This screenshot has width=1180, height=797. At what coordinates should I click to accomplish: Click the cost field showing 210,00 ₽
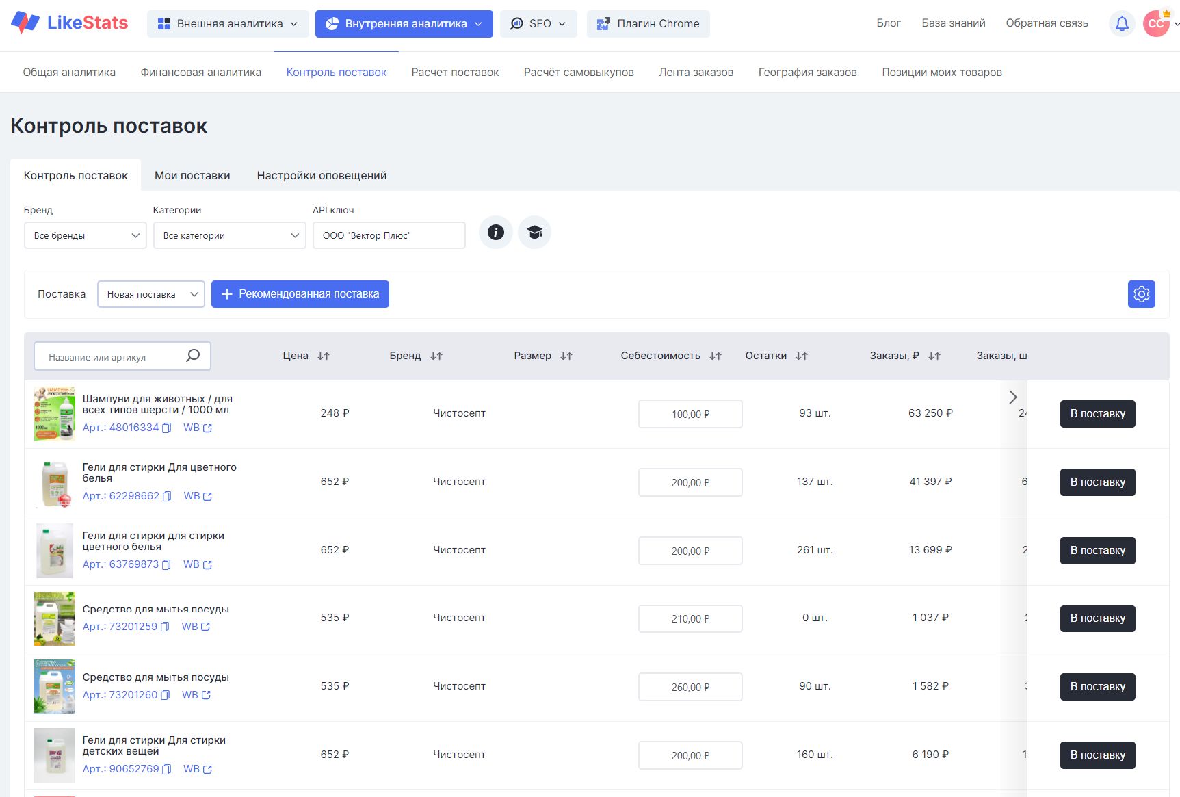coord(690,618)
